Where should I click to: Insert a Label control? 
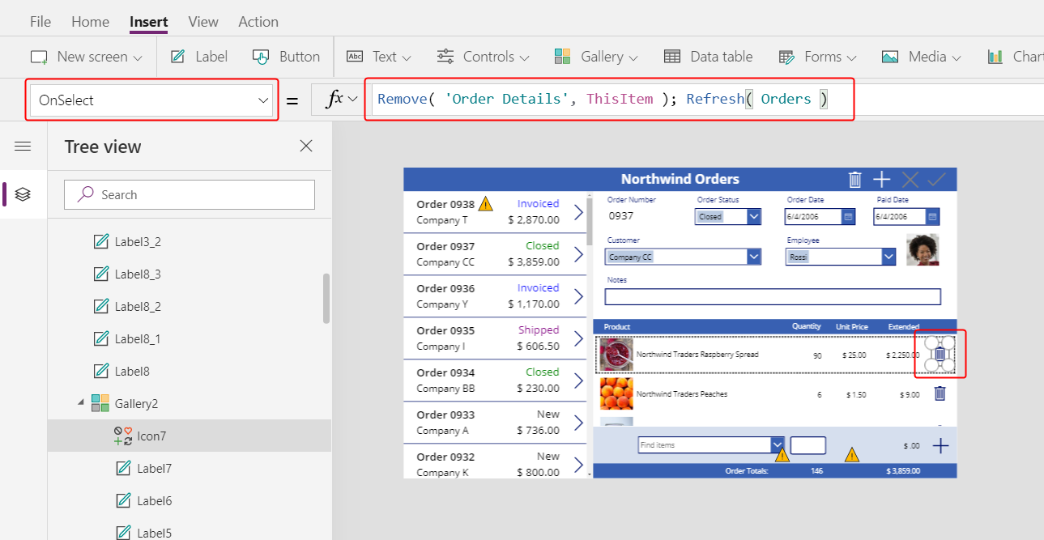pos(199,57)
